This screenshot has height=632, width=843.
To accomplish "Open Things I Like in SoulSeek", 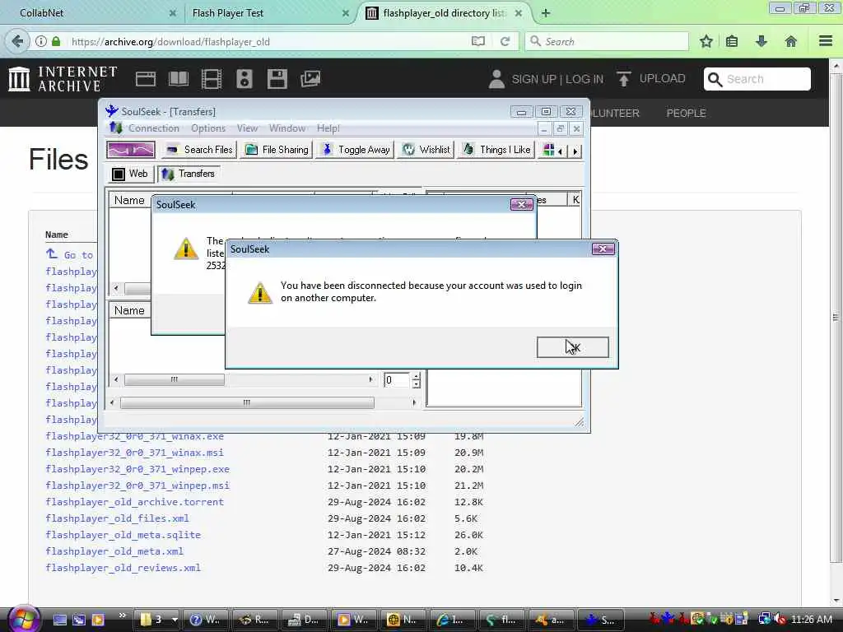I will tap(496, 150).
